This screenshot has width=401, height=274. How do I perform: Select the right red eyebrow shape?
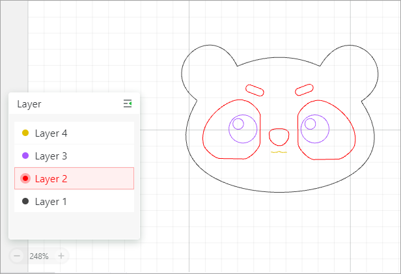click(x=304, y=90)
